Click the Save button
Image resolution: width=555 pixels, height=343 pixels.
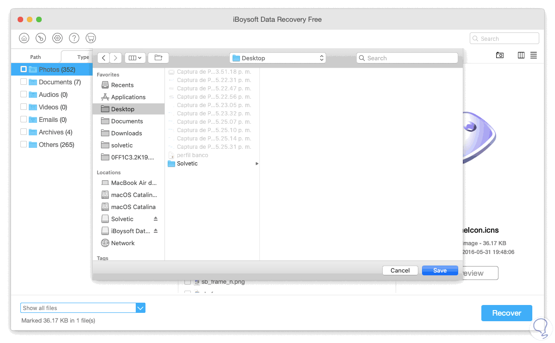point(440,270)
